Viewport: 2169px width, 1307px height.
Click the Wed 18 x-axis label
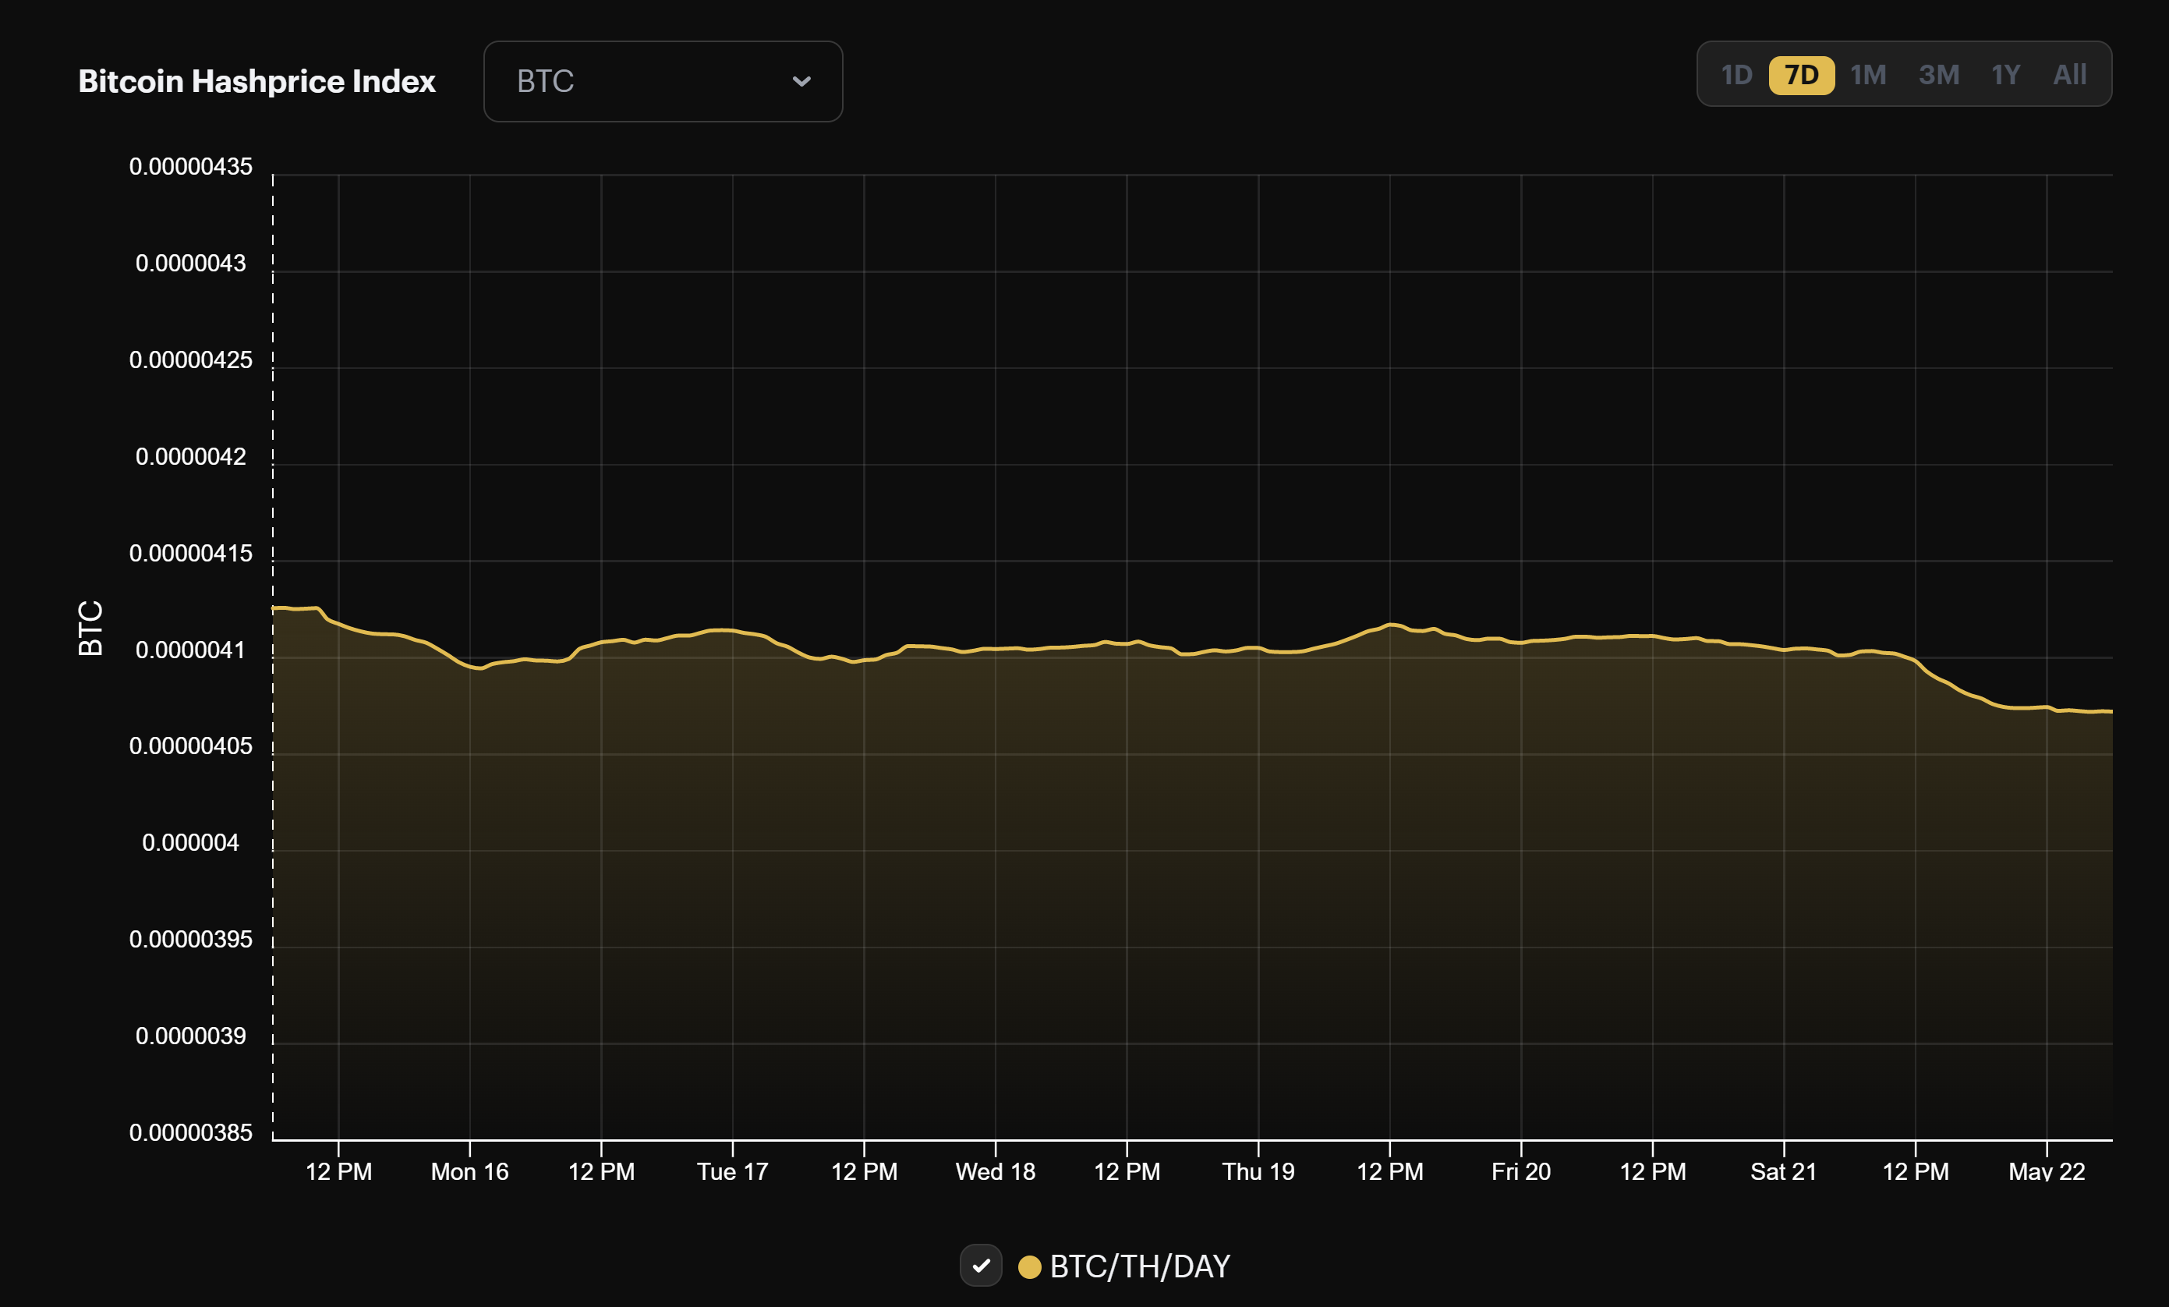point(996,1171)
